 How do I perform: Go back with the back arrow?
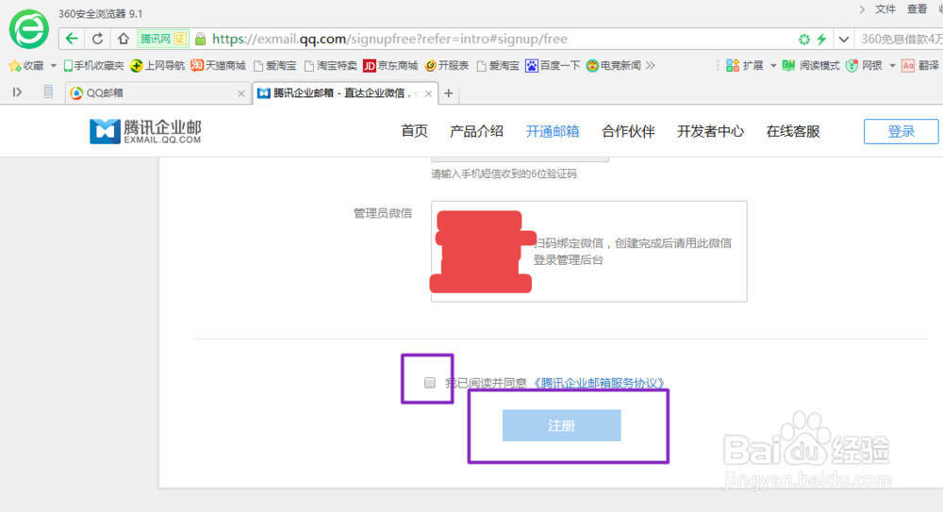(x=72, y=39)
